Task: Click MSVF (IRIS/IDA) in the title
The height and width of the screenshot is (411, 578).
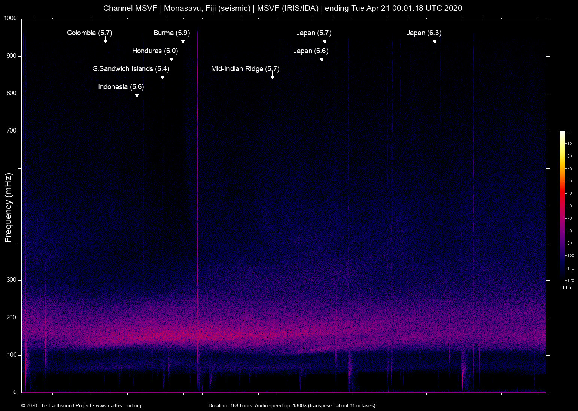Action: pos(288,8)
